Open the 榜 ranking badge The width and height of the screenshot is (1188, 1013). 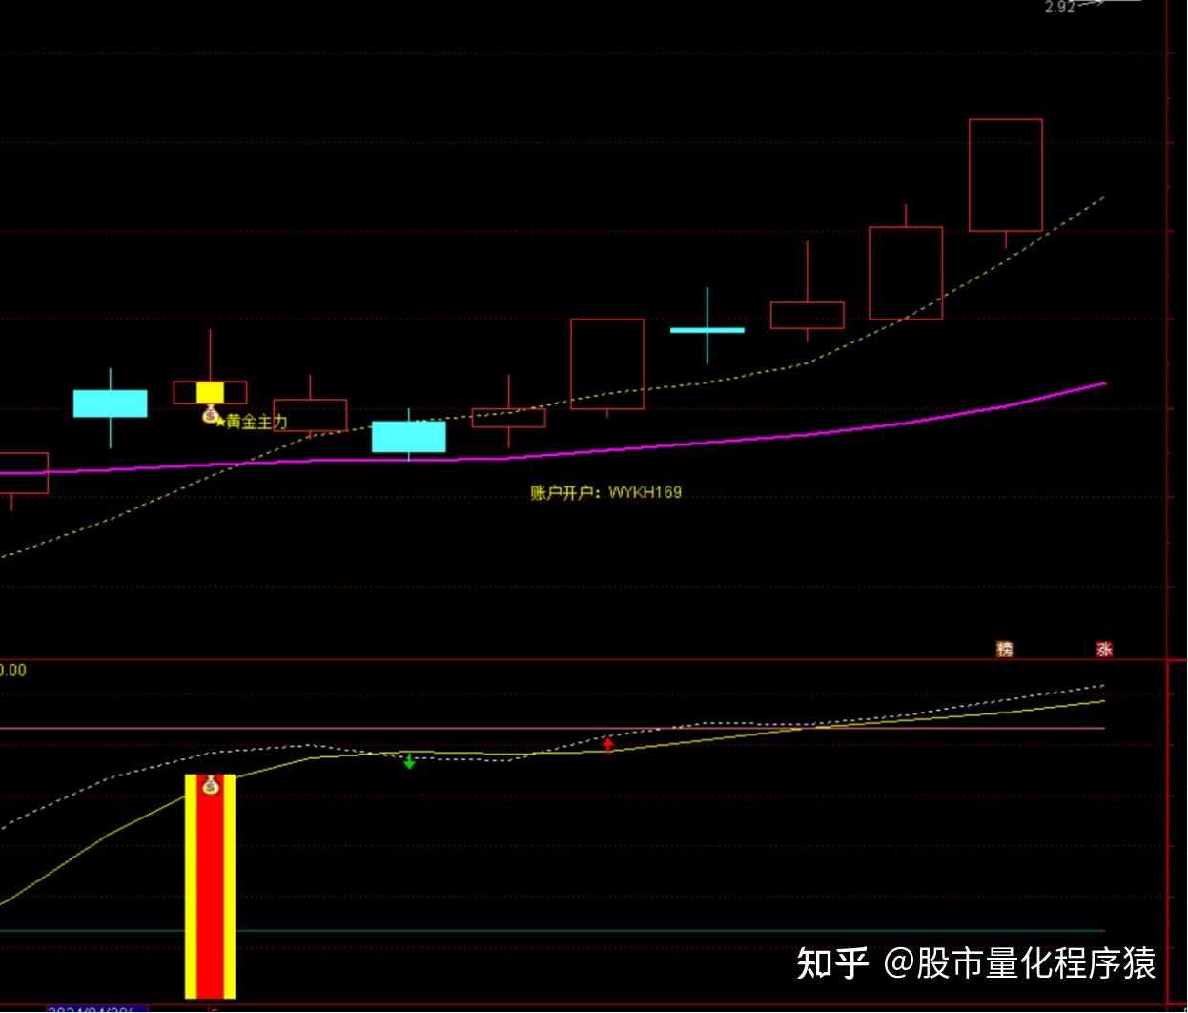[x=1004, y=649]
